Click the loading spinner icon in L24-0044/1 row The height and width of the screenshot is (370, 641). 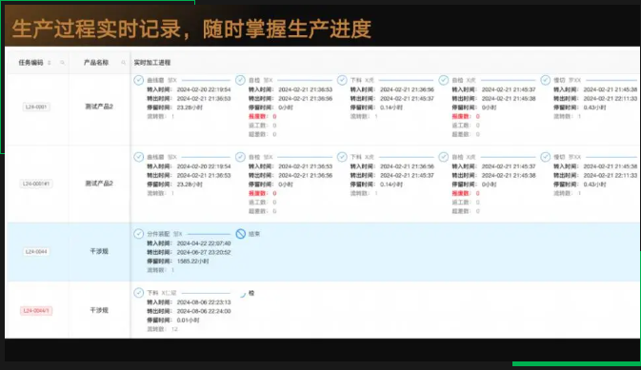[243, 294]
